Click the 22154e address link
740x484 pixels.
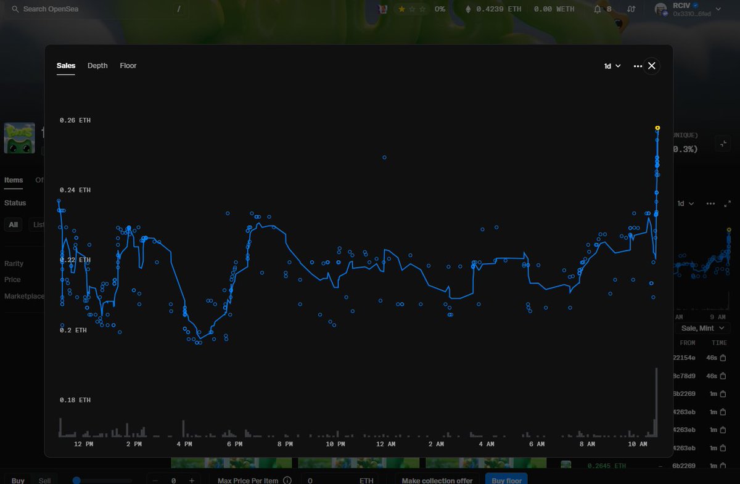click(684, 358)
